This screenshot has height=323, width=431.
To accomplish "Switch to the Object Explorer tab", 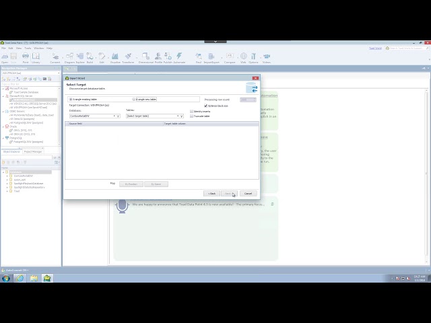I will pyautogui.click(x=11, y=151).
